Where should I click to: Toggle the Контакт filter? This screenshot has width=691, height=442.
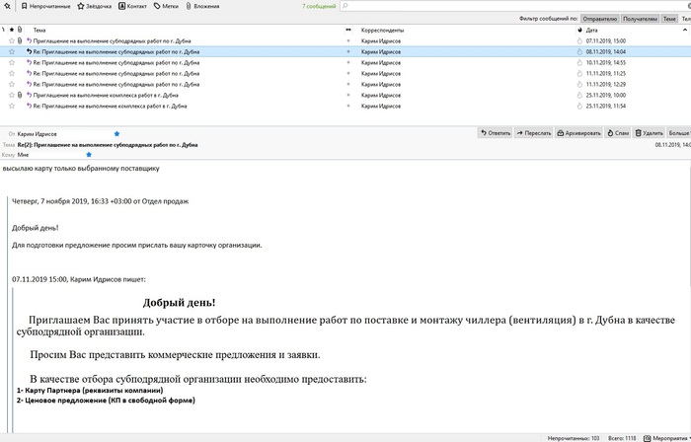[x=132, y=6]
